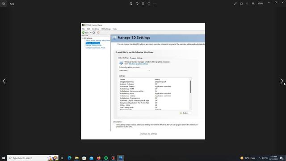Image resolution: width=286 pixels, height=161 pixels.
Task: Launch Microsoft Edge from the taskbar
Action: point(70,158)
